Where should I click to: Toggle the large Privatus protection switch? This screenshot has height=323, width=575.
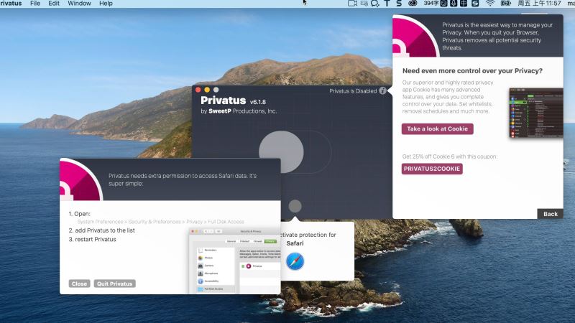point(295,152)
